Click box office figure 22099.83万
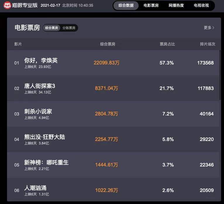224x204 pixels. [x=106, y=63]
